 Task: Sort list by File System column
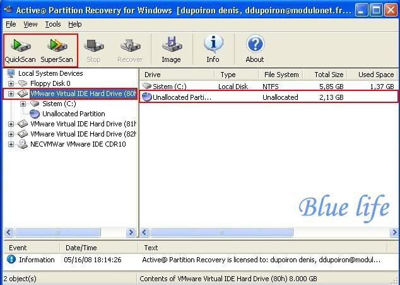pos(281,75)
